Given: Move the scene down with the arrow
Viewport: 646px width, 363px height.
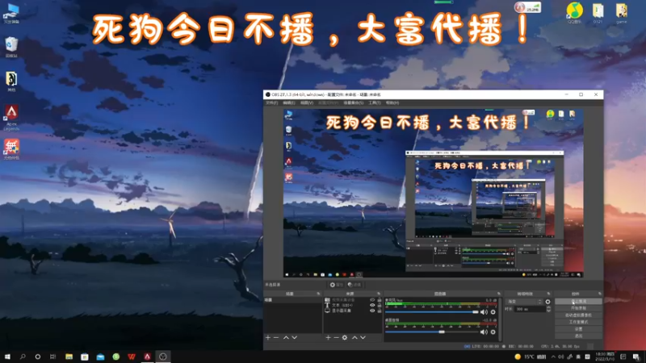Looking at the screenshot, I should point(295,337).
